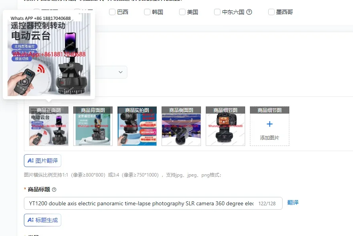353x236 pixels.
Task: Choose the 商品侧面图 thumbnail
Action: (x=181, y=126)
